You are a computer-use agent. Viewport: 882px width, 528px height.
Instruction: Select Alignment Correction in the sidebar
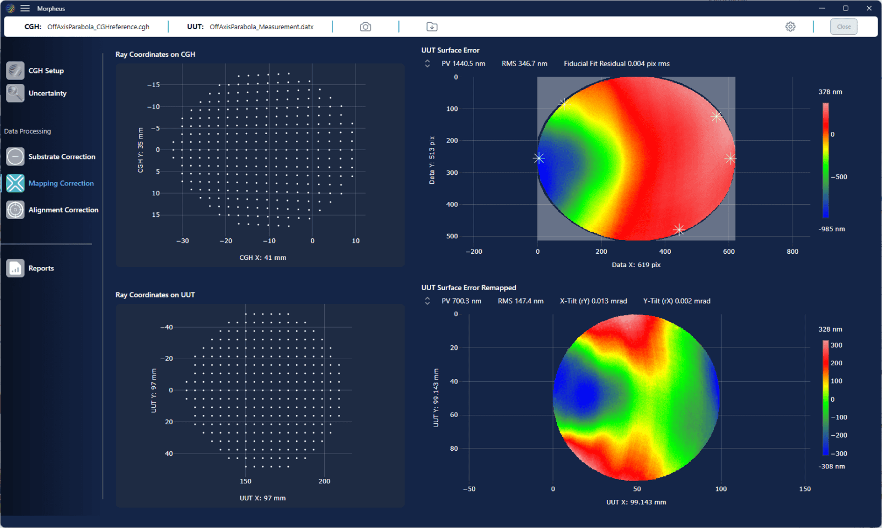[x=63, y=210]
